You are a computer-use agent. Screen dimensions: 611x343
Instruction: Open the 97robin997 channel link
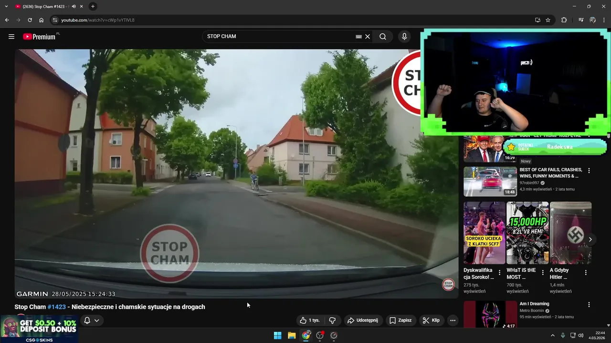(529, 183)
